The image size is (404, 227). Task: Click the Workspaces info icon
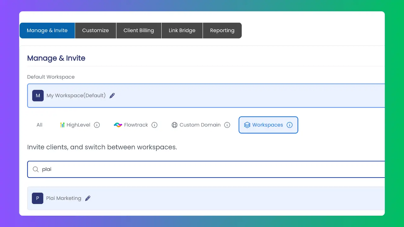[289, 125]
